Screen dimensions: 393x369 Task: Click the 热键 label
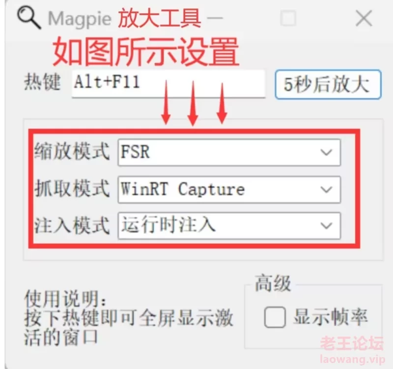[x=42, y=82]
